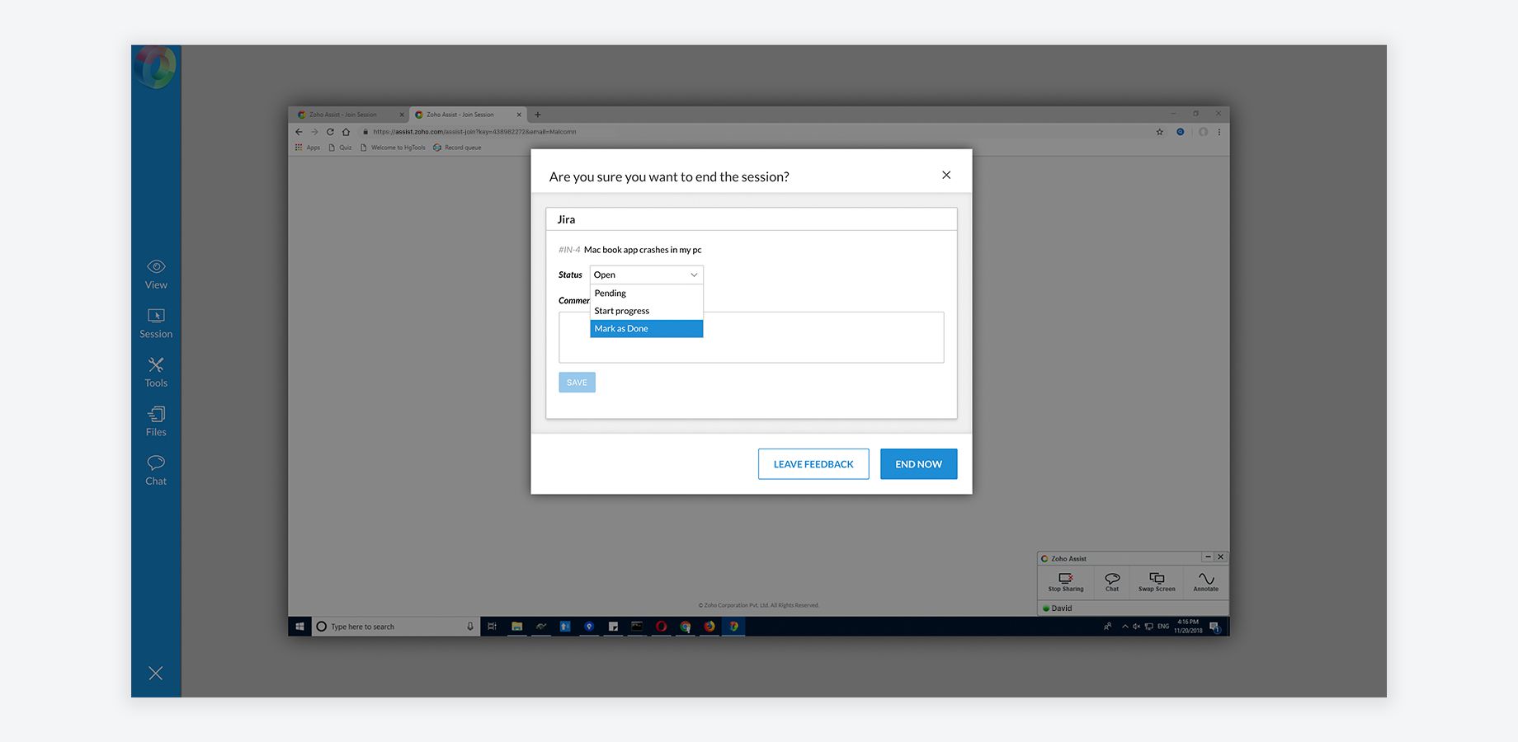The width and height of the screenshot is (1518, 742).
Task: Open Welcome to HgTools bookmark
Action: [393, 148]
